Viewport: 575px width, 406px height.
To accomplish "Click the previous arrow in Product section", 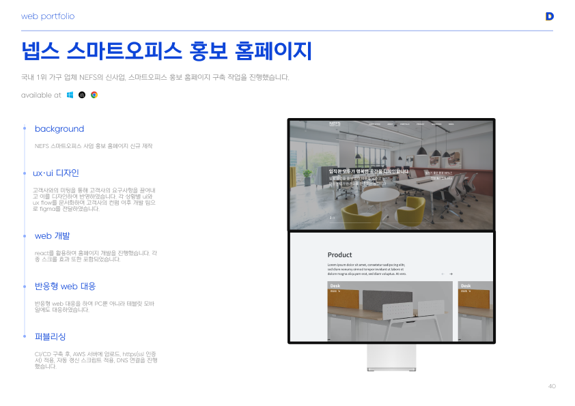I will click(443, 274).
